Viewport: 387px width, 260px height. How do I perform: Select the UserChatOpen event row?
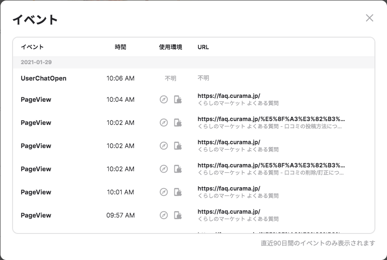click(x=43, y=78)
